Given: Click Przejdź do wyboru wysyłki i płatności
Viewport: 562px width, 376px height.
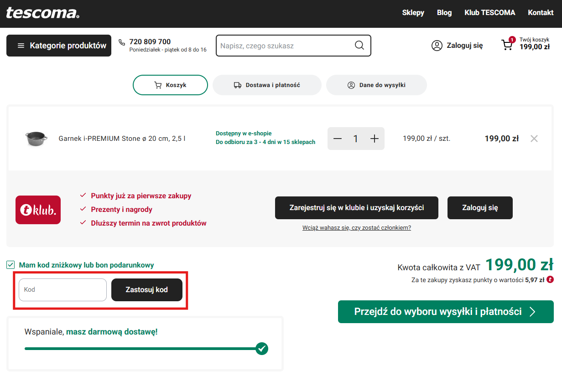Looking at the screenshot, I should tap(445, 312).
